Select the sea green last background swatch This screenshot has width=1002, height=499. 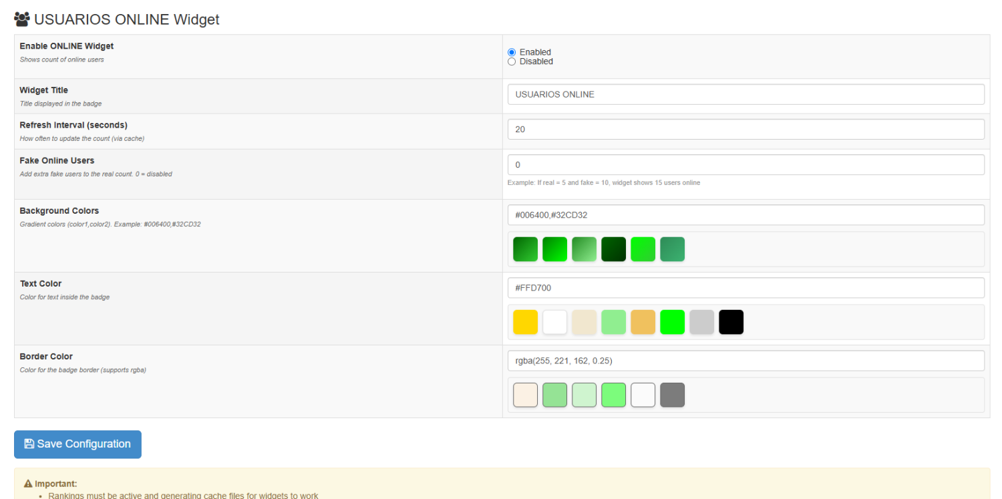coord(672,249)
